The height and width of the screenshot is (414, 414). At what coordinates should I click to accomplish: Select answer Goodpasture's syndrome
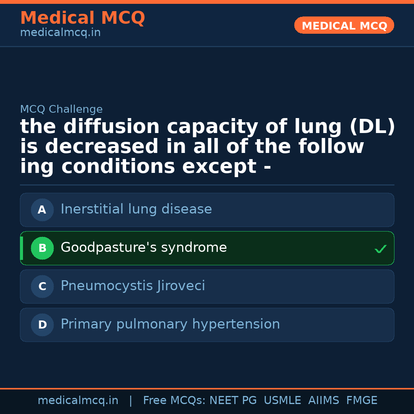tap(144, 248)
